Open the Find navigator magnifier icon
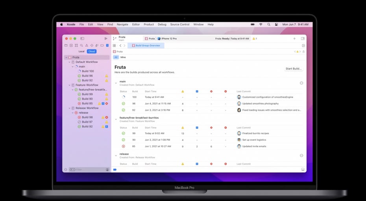Viewport: 366px width, 201px height. click(81, 46)
